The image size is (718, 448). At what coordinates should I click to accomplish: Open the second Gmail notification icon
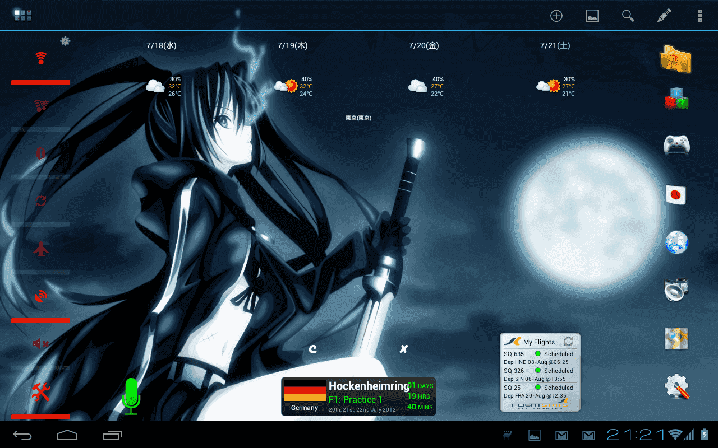point(588,435)
